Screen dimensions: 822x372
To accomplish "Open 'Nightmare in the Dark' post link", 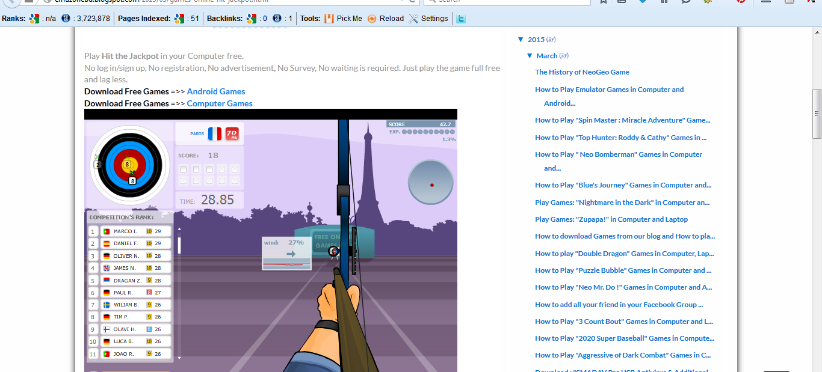I will pyautogui.click(x=622, y=203).
